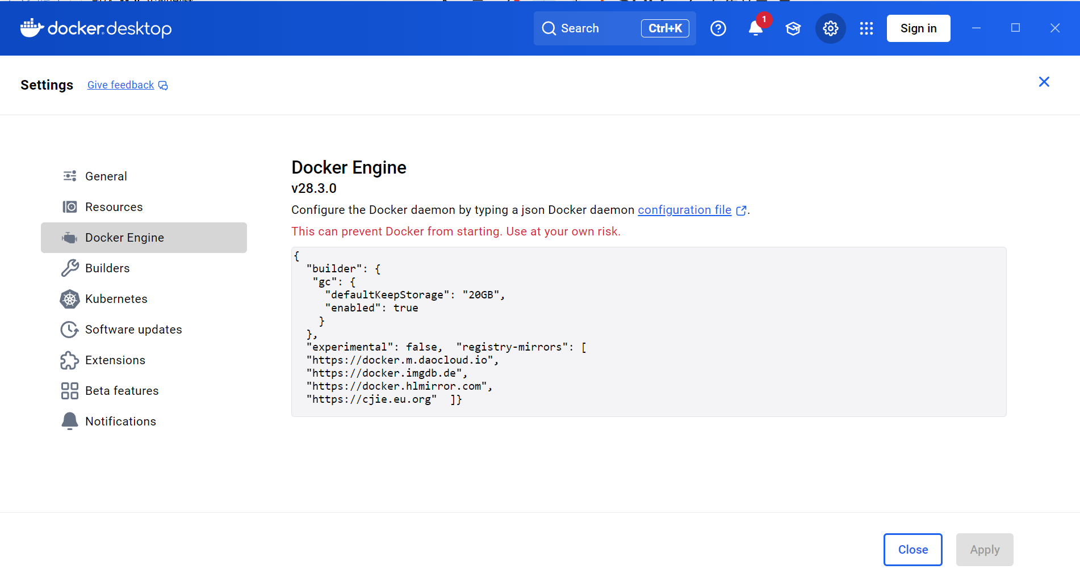Open the Kubernetes settings section
The height and width of the screenshot is (586, 1080).
click(x=144, y=299)
